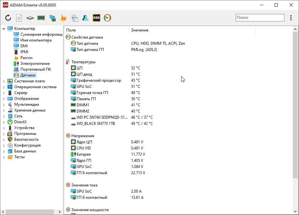Image resolution: width=299 pixels, height=215 pixels.
Task: Expand the Операционная система node
Action: click(x=4, y=87)
